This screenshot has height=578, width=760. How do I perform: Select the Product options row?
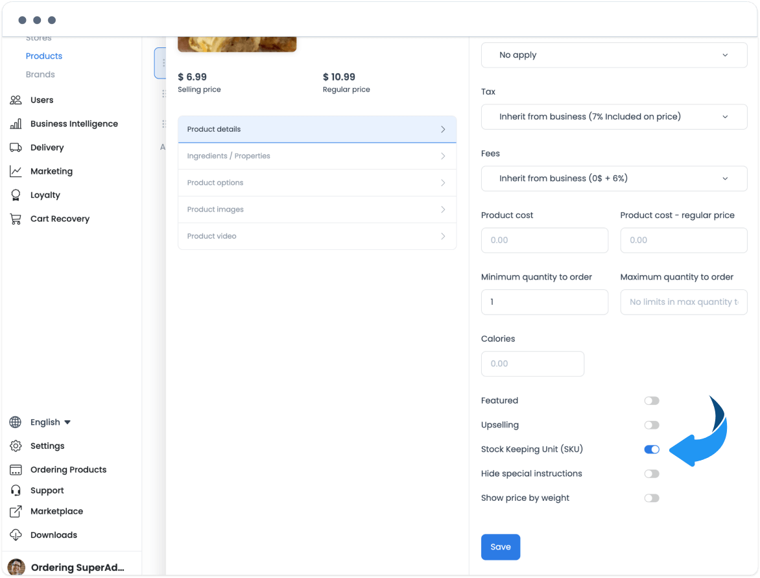click(x=317, y=183)
